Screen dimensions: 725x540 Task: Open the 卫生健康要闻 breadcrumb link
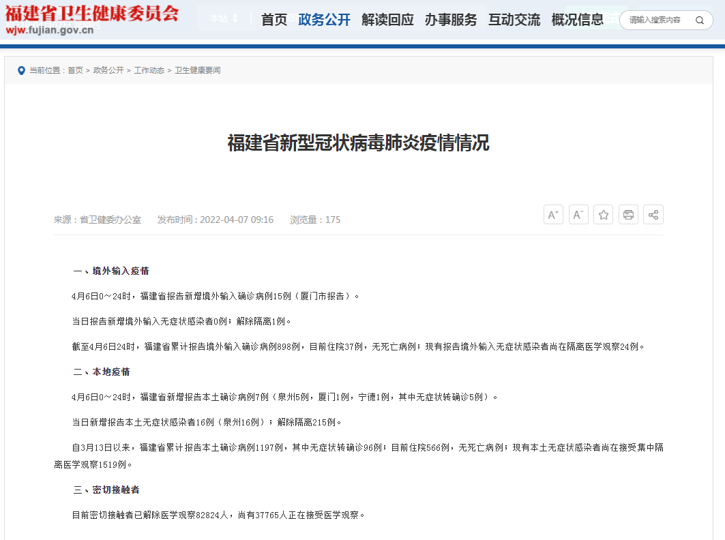[x=198, y=70]
